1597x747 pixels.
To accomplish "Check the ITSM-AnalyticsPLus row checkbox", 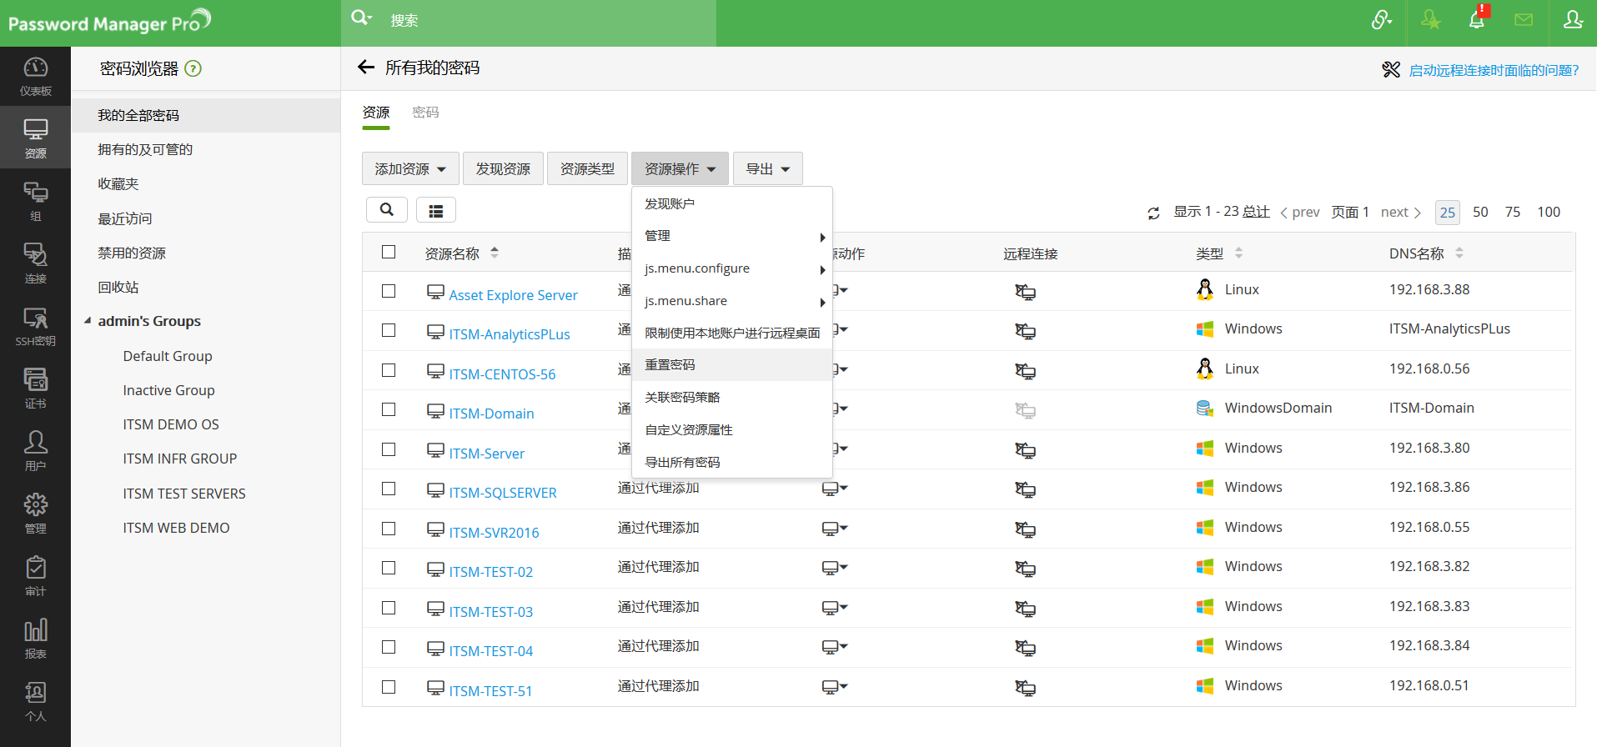I will pyautogui.click(x=389, y=330).
